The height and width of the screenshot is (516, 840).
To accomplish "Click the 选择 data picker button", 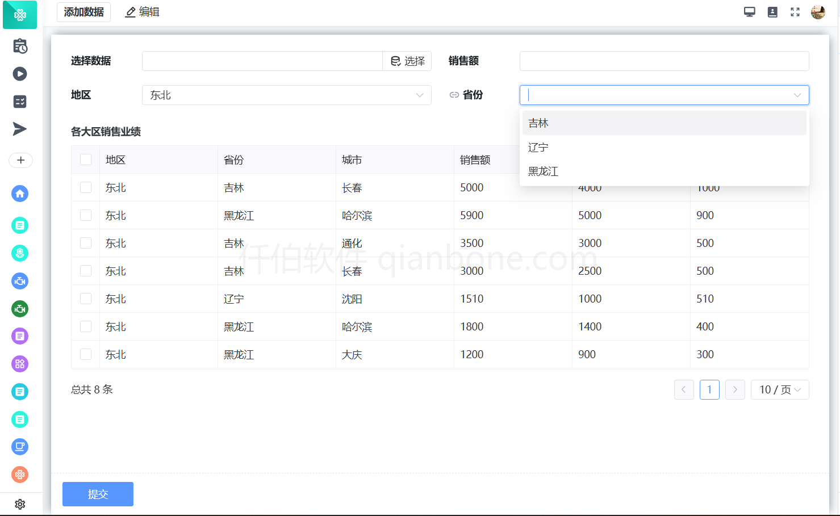I will 407,61.
